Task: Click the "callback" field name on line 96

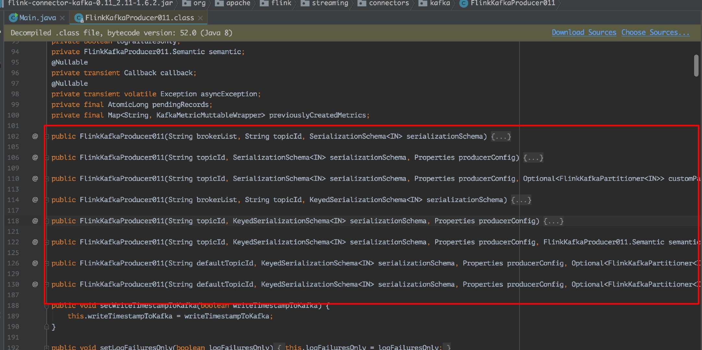Action: tap(176, 73)
